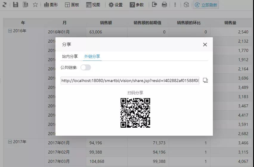Viewport: 254px width, 167px height.
Task: Open the 视图 view menu
Action: [93, 5]
